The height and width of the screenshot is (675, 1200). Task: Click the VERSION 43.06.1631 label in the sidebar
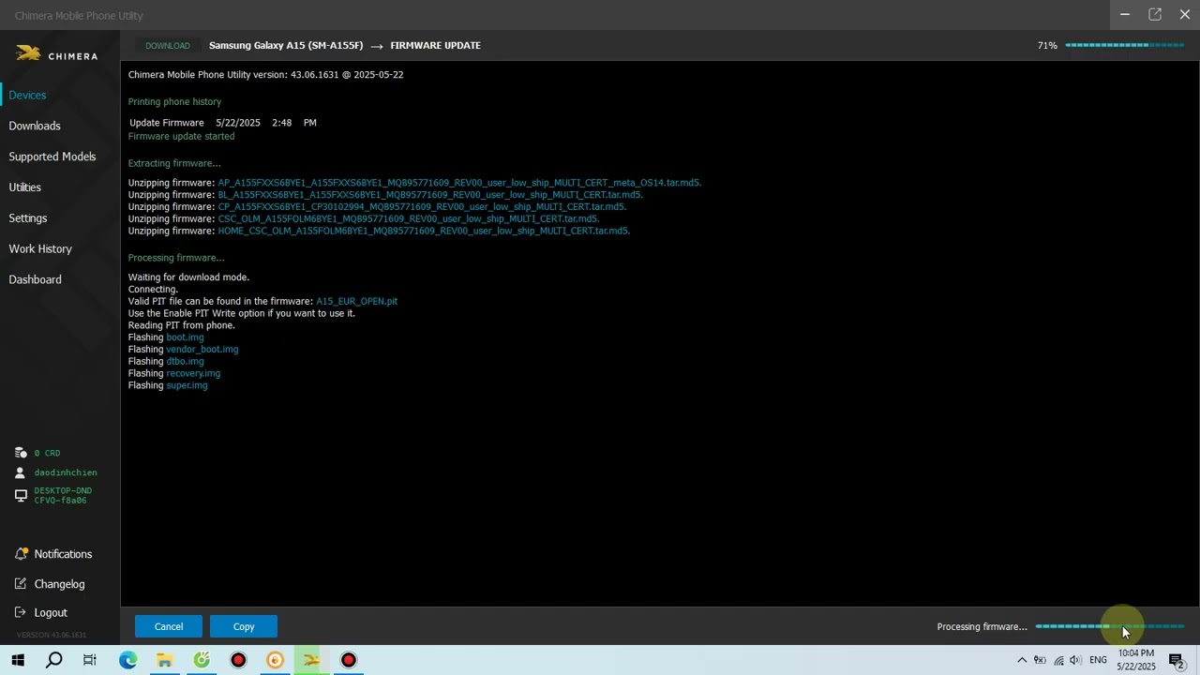tap(52, 635)
